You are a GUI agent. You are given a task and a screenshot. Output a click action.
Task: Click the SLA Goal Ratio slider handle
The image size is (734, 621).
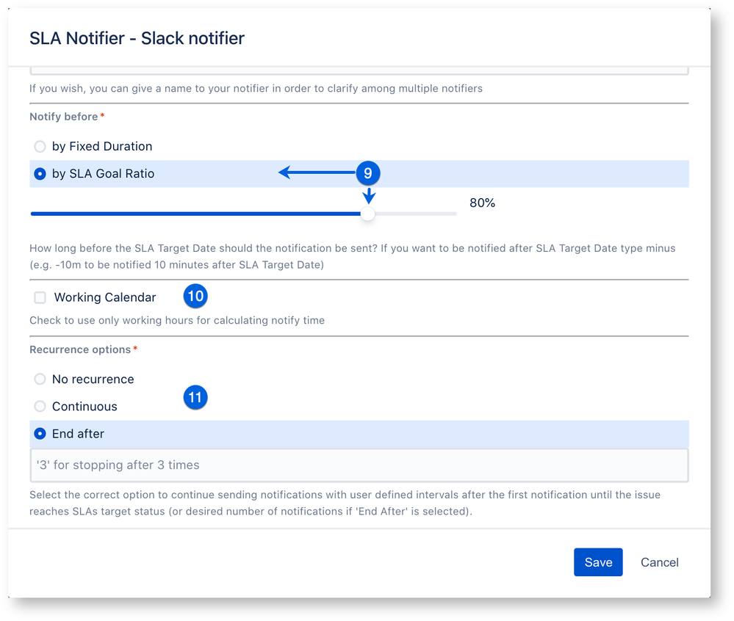point(367,214)
